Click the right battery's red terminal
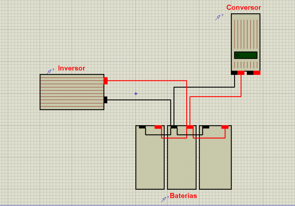This screenshot has width=295, height=206. click(225, 127)
